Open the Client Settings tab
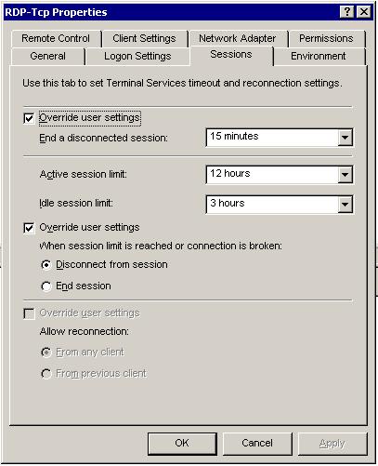Screen dimensions: 378x466 pos(144,38)
